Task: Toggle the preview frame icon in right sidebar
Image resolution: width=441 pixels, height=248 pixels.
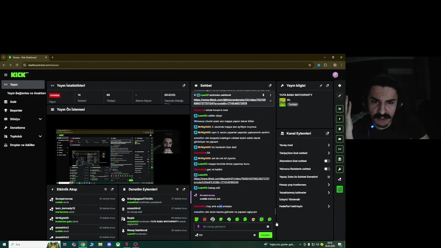Action: 340,109
